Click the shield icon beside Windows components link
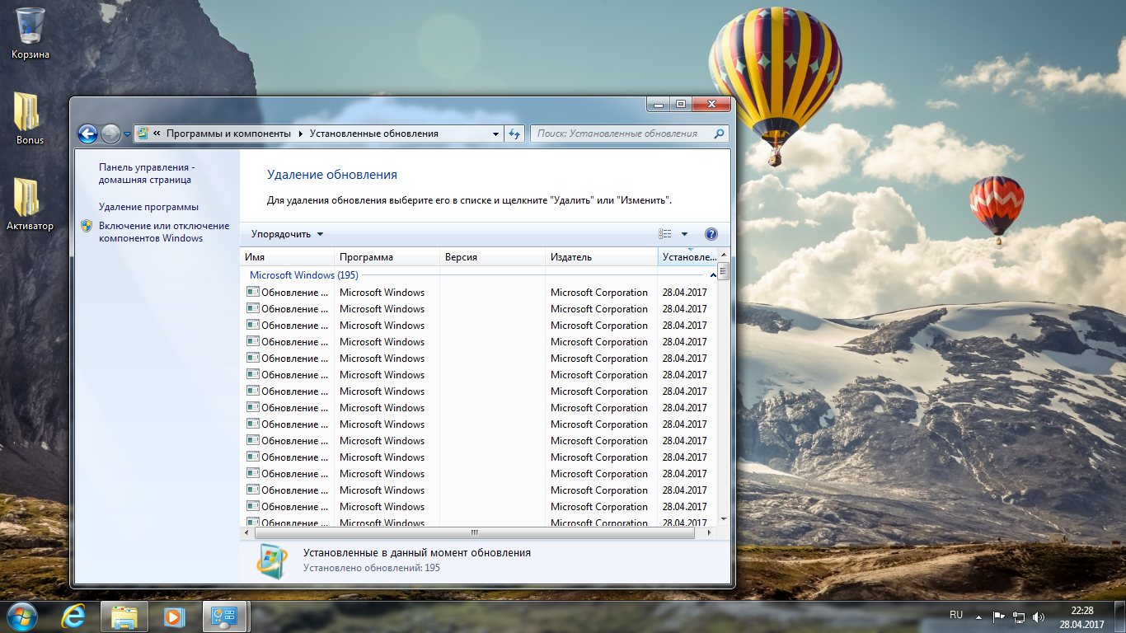 87,226
